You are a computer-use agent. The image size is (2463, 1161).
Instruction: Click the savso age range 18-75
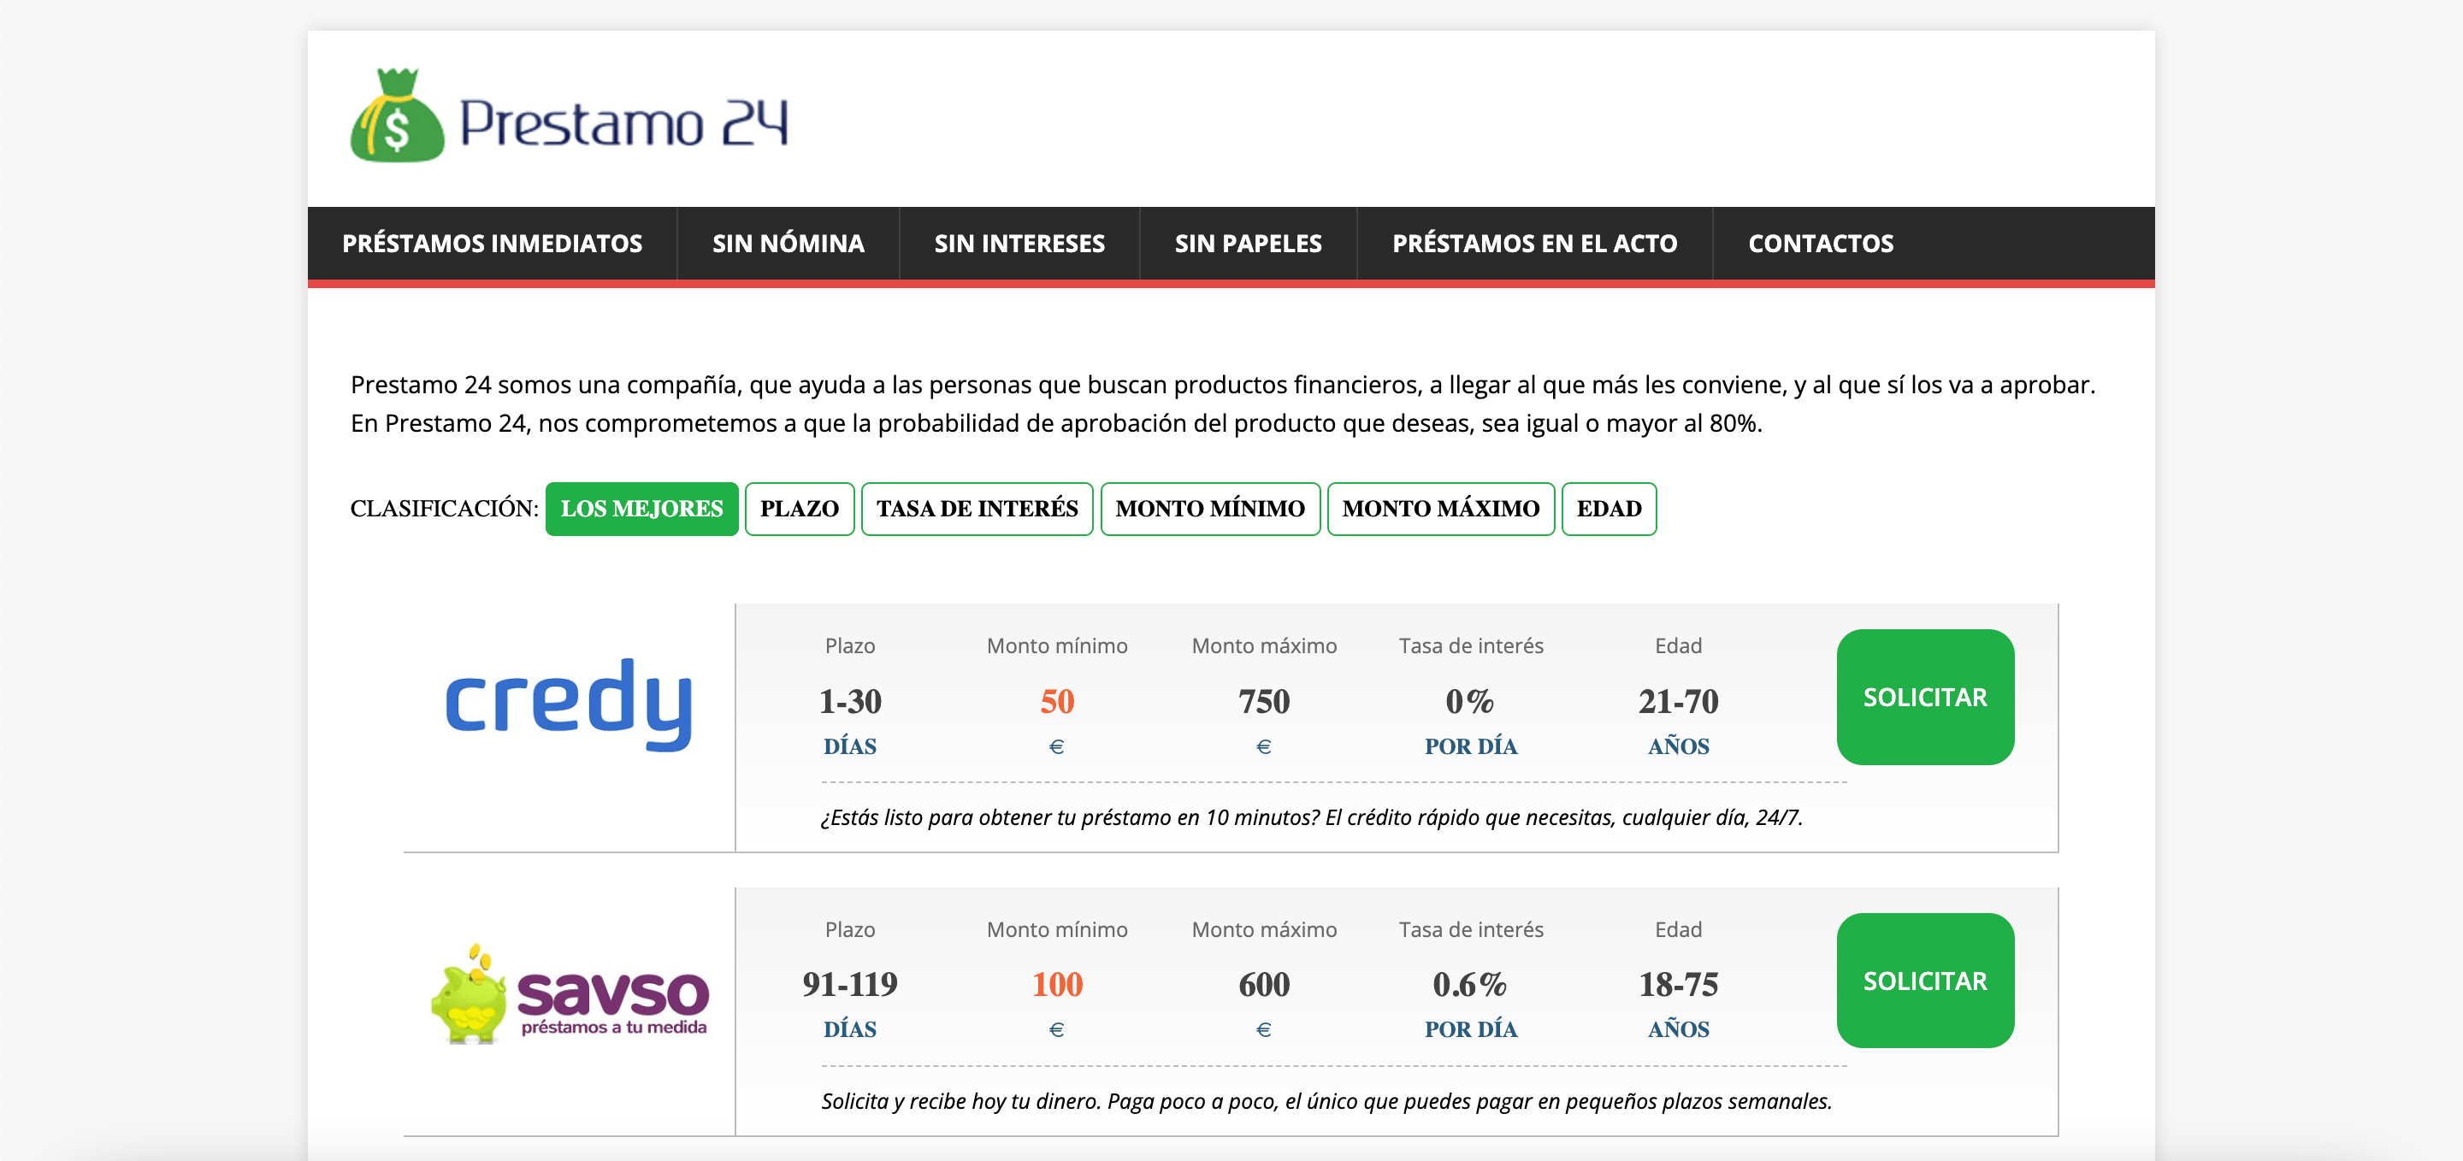pyautogui.click(x=1678, y=984)
